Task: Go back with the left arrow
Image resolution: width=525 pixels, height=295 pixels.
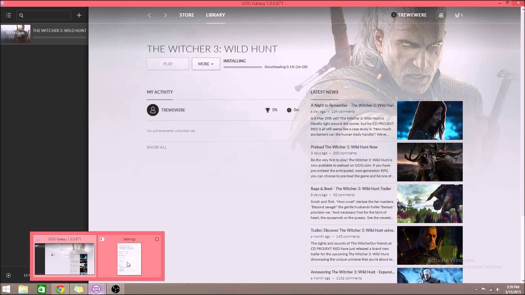Action: point(149,15)
